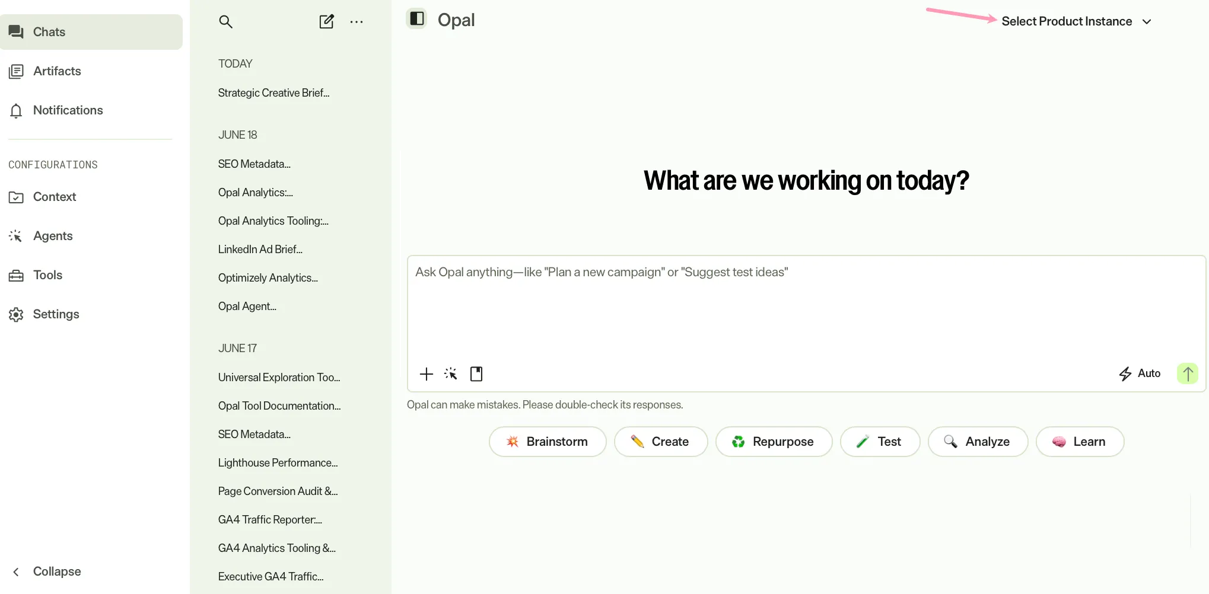The height and width of the screenshot is (594, 1209).
Task: Open the chat list more options menu
Action: (357, 22)
